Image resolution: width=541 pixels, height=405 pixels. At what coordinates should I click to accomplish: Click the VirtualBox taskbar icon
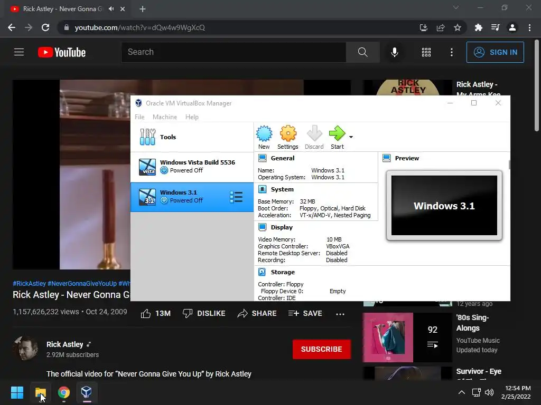tap(86, 392)
